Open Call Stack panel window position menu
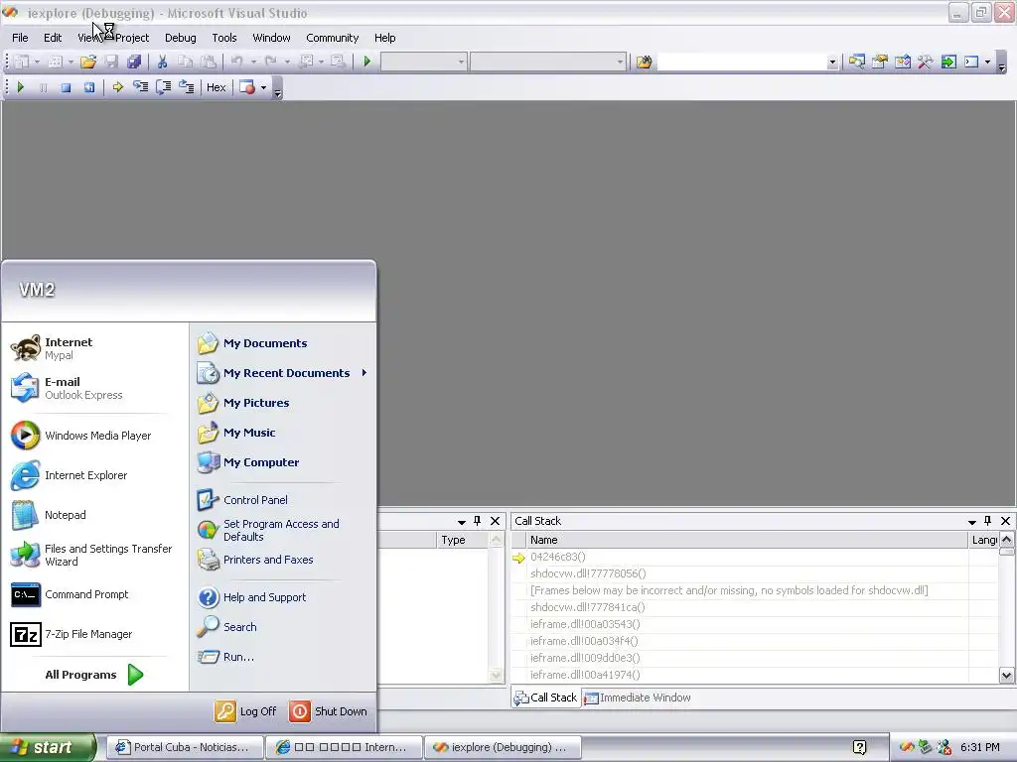The height and width of the screenshot is (762, 1017). coord(971,522)
